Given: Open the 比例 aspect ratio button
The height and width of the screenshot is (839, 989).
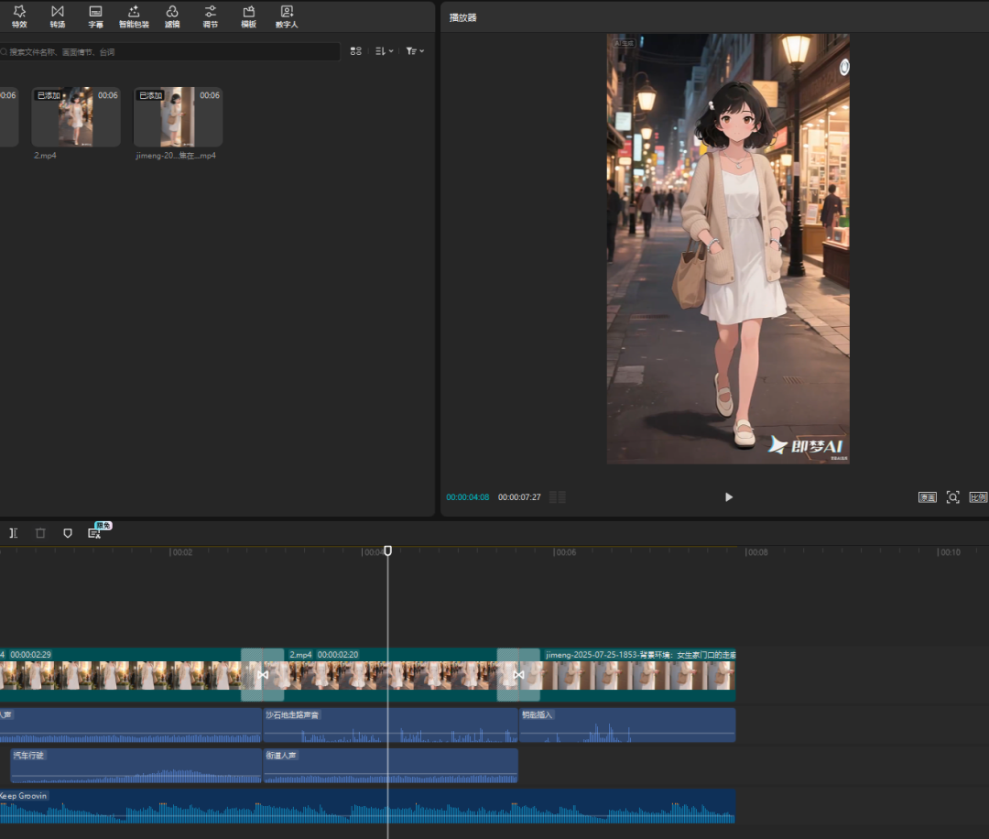Looking at the screenshot, I should click(978, 497).
